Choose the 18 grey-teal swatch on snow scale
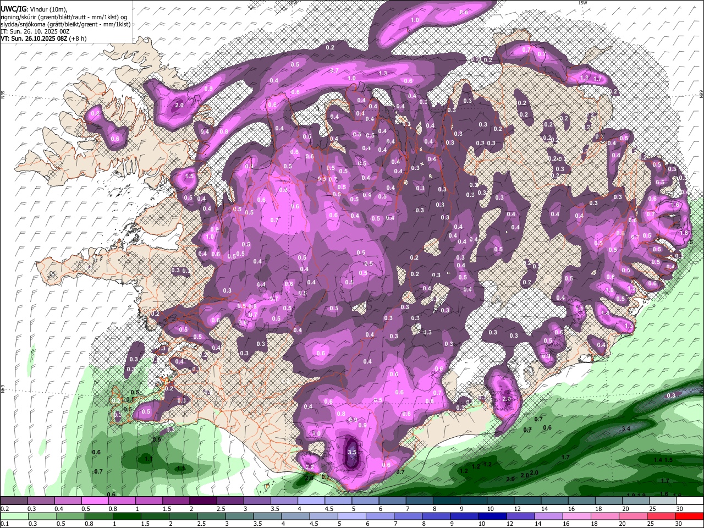This screenshot has width=704, height=528. click(x=609, y=501)
